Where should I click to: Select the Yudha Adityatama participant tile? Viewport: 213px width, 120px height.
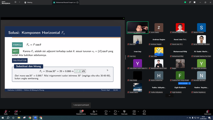(x=159, y=88)
